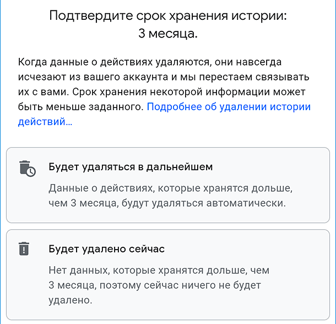
Task: Click the "Подтвердите срок хранения истории" heading
Action: coord(168,15)
